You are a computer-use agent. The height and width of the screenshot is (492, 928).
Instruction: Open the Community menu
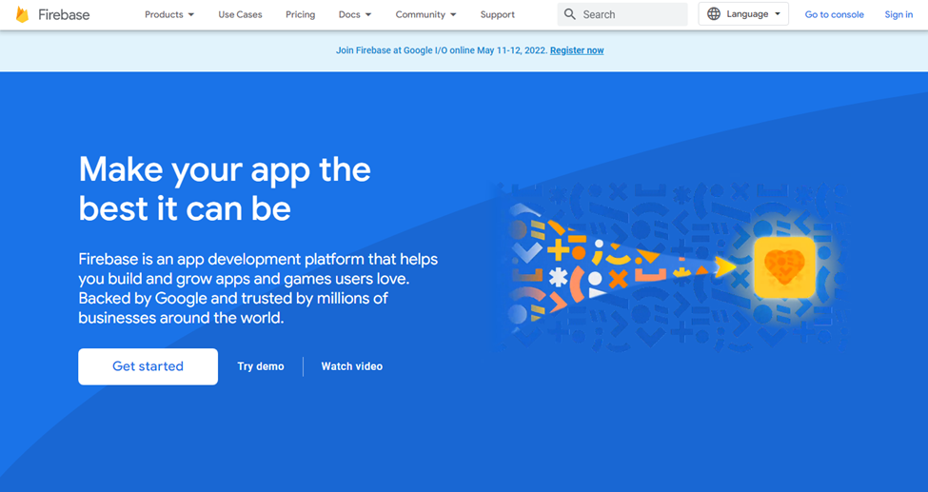tap(426, 14)
